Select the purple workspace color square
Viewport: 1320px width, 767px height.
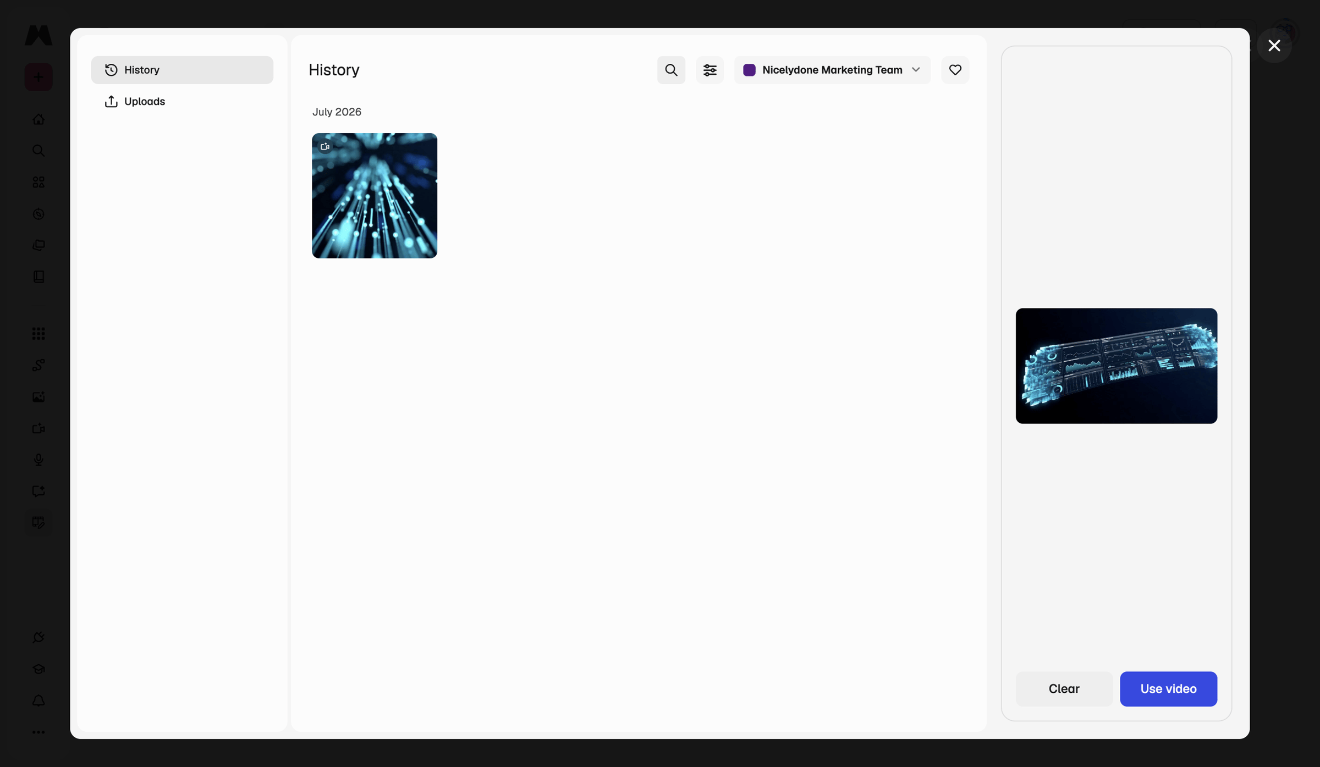click(x=749, y=70)
